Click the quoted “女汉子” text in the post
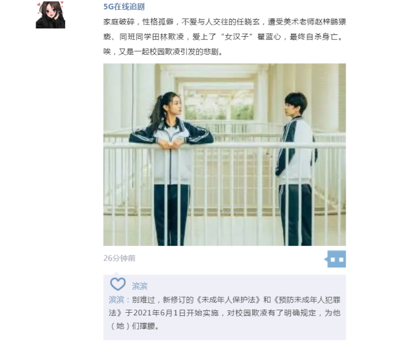The height and width of the screenshot is (349, 399). point(237,37)
